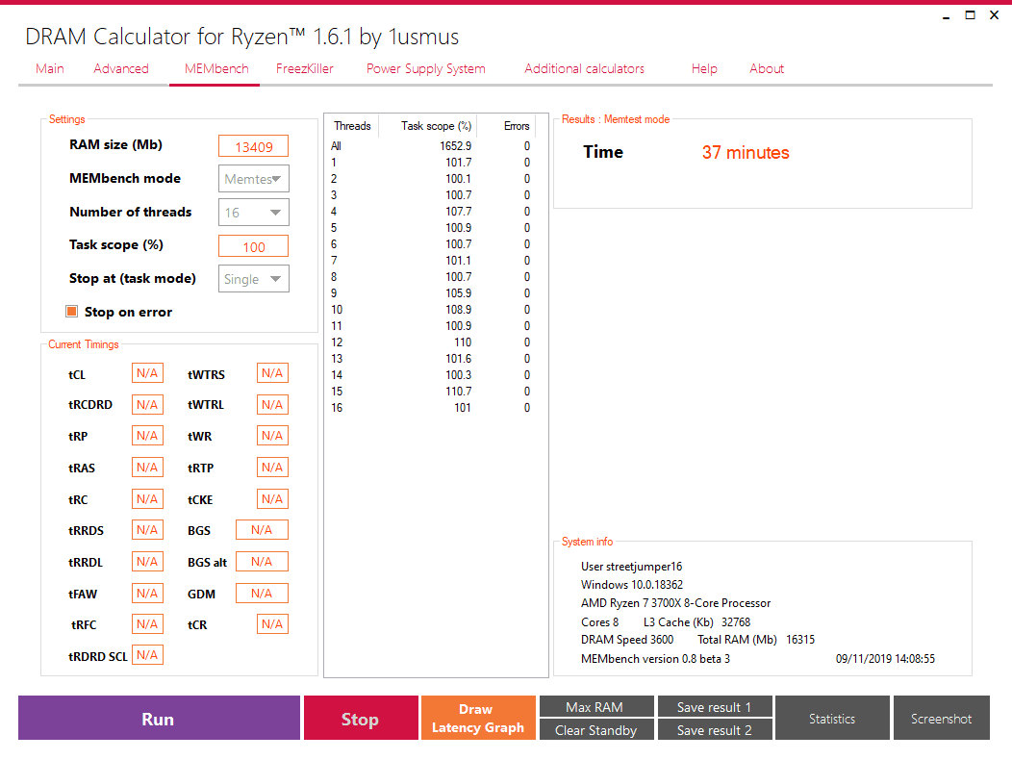Viewport: 1012px width, 760px height.
Task: Click 'User streetjumper16' in System info
Action: click(x=631, y=567)
